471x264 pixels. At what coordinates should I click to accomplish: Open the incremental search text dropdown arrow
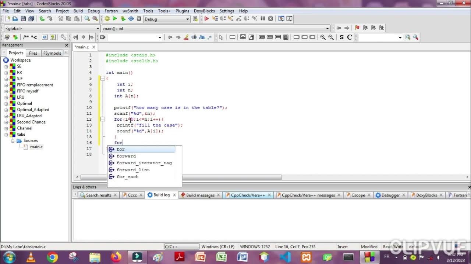160,37
